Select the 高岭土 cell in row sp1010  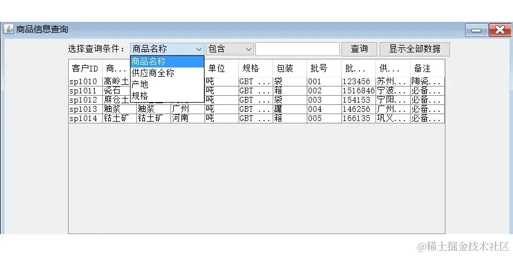pos(117,82)
